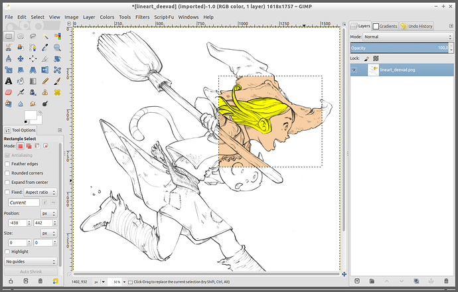Select the Text tool
This screenshot has width=458, height=292.
9,81
